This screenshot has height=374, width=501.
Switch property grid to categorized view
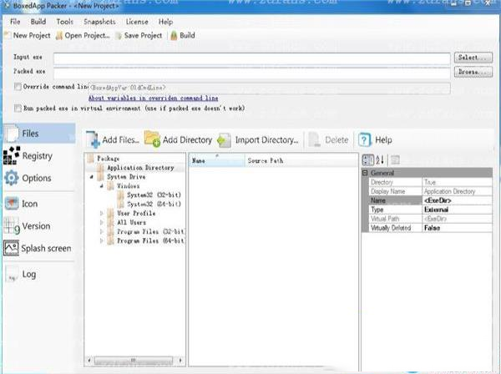pyautogui.click(x=367, y=159)
